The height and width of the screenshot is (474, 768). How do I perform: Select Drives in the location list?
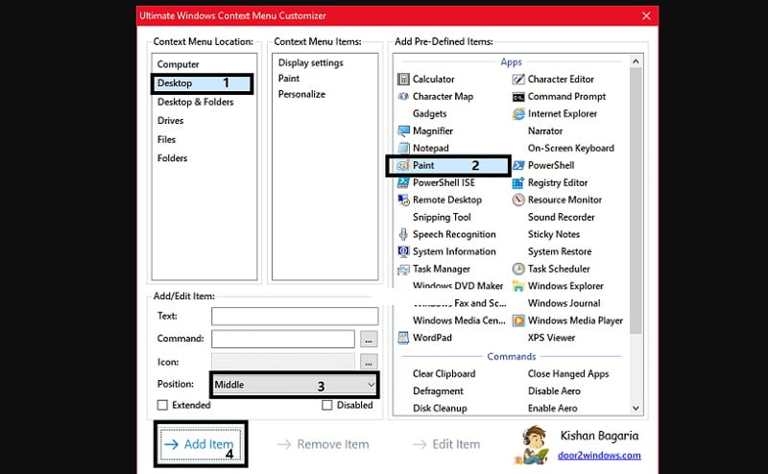point(171,121)
